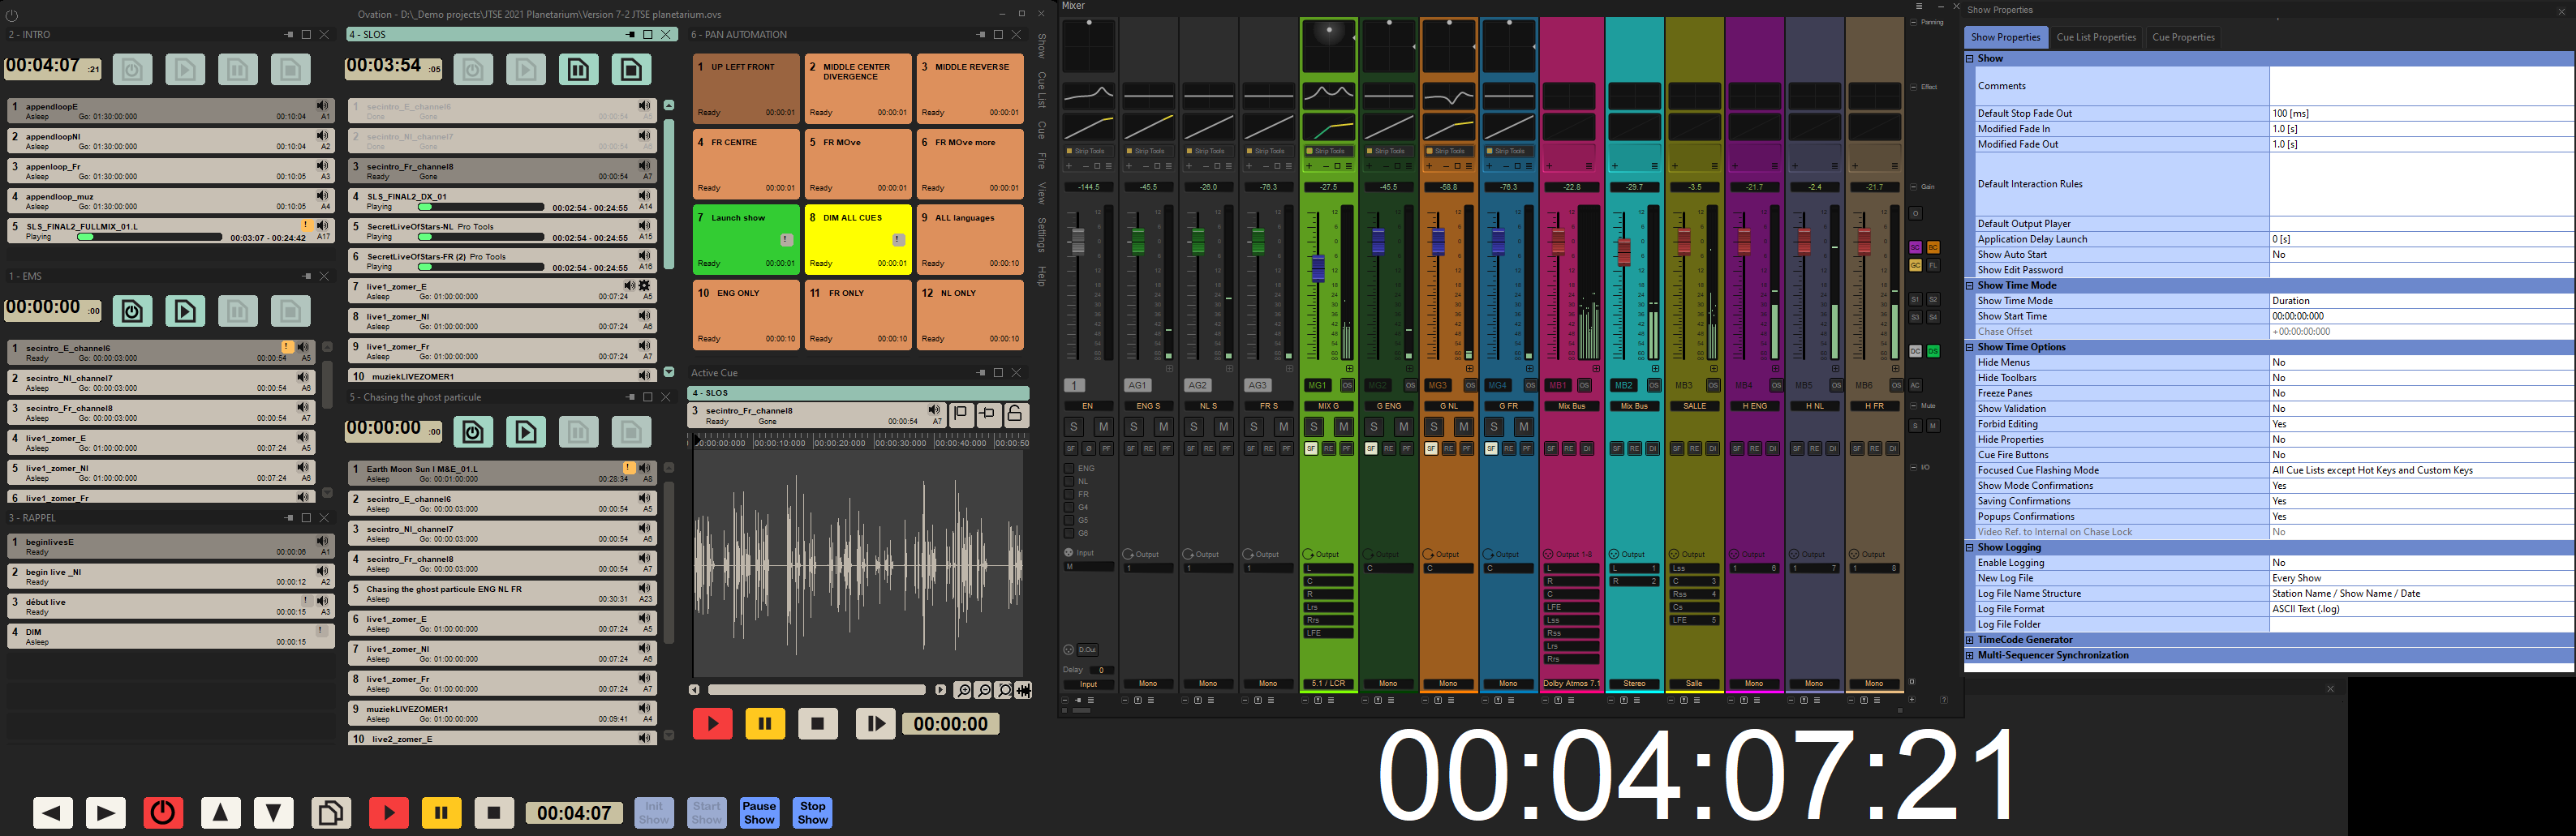Click the copy pages icon in bottom toolbar

[331, 812]
